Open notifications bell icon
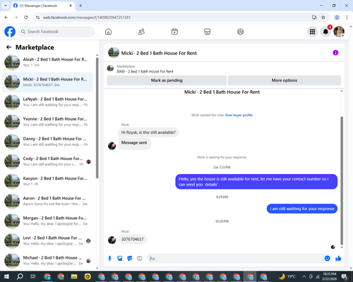The width and height of the screenshot is (353, 282). coord(325,32)
